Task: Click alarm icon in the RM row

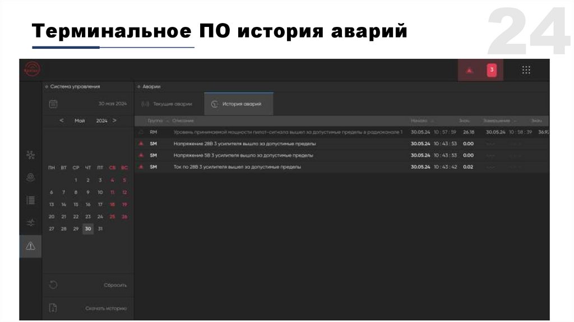Action: click(141, 132)
